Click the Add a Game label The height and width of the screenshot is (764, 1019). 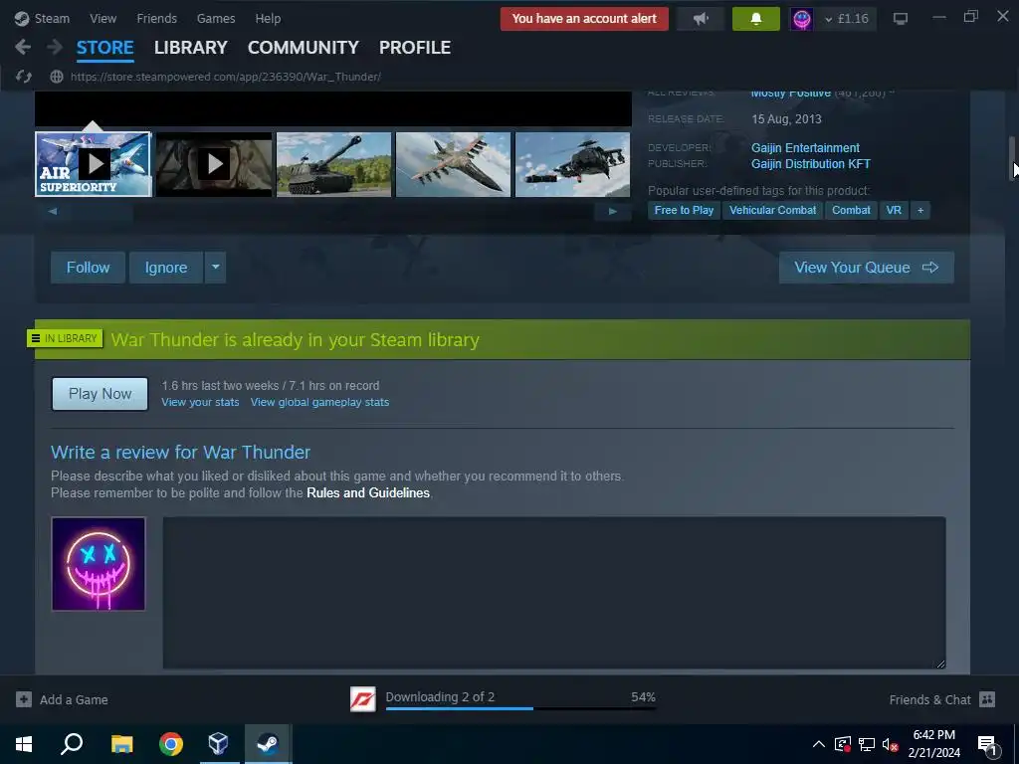click(74, 699)
